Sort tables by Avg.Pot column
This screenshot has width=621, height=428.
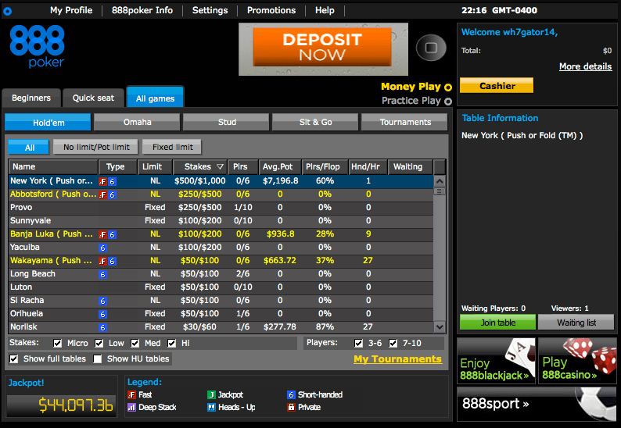click(280, 167)
